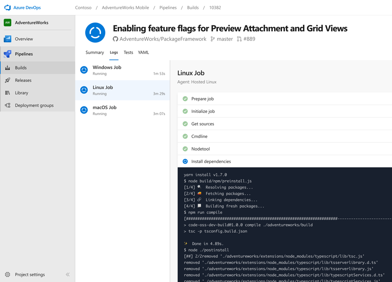
Task: Switch to the YAML tab
Action: coord(143,52)
